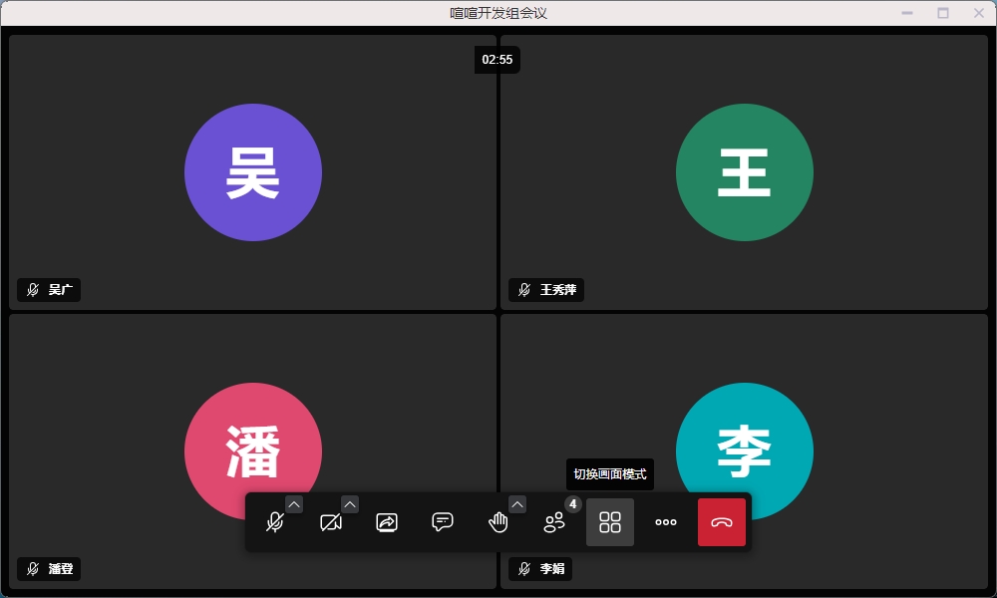The height and width of the screenshot is (598, 997).
Task: Open the chat panel
Action: (x=443, y=522)
